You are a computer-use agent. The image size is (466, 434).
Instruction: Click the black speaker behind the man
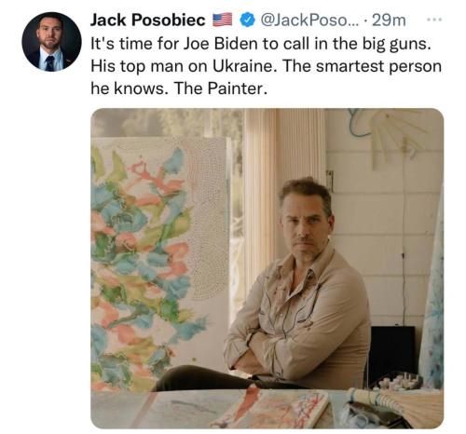coord(393,352)
